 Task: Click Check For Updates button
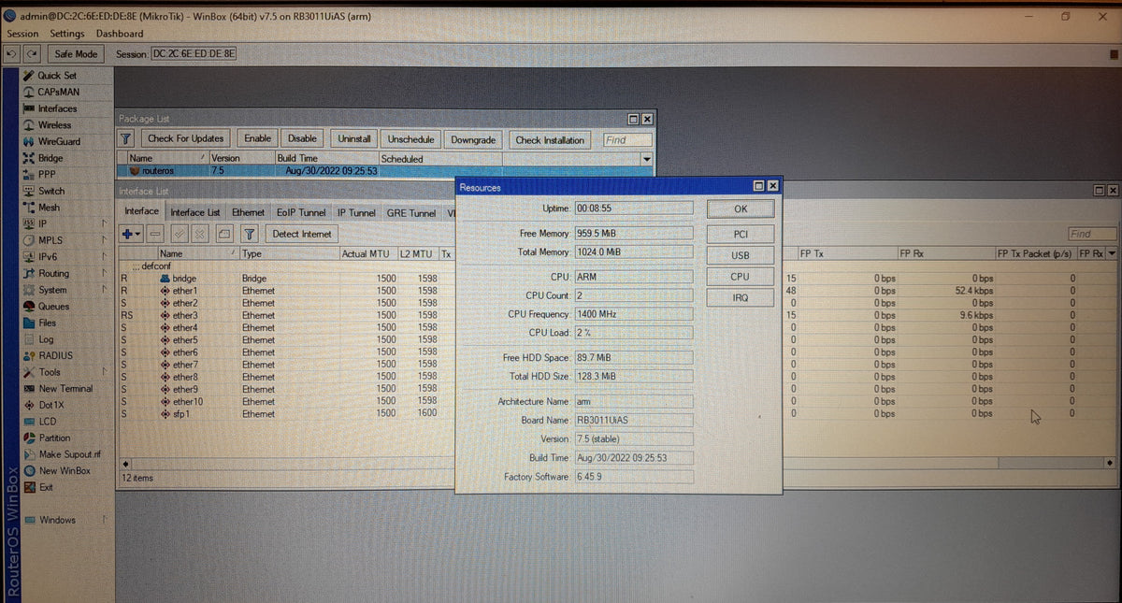pyautogui.click(x=185, y=138)
